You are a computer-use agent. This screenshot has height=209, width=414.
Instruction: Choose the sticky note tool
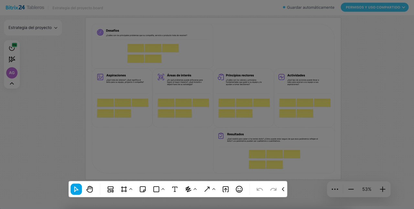pos(143,189)
